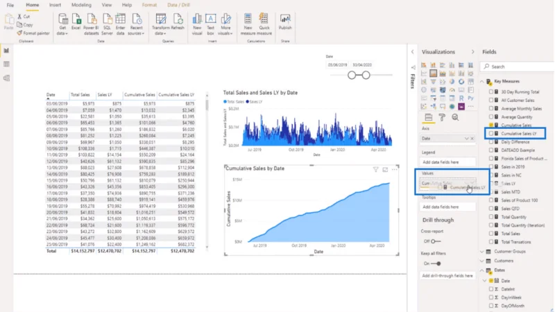The width and height of the screenshot is (555, 312).
Task: Open the Axis Date field dropdown
Action: click(x=466, y=138)
